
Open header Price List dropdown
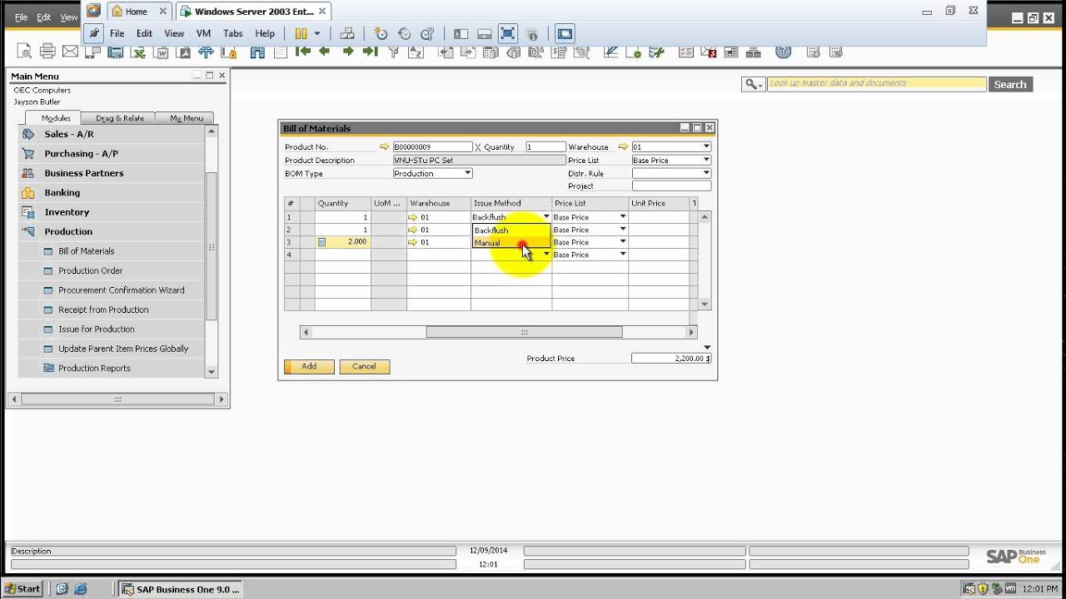pos(706,160)
